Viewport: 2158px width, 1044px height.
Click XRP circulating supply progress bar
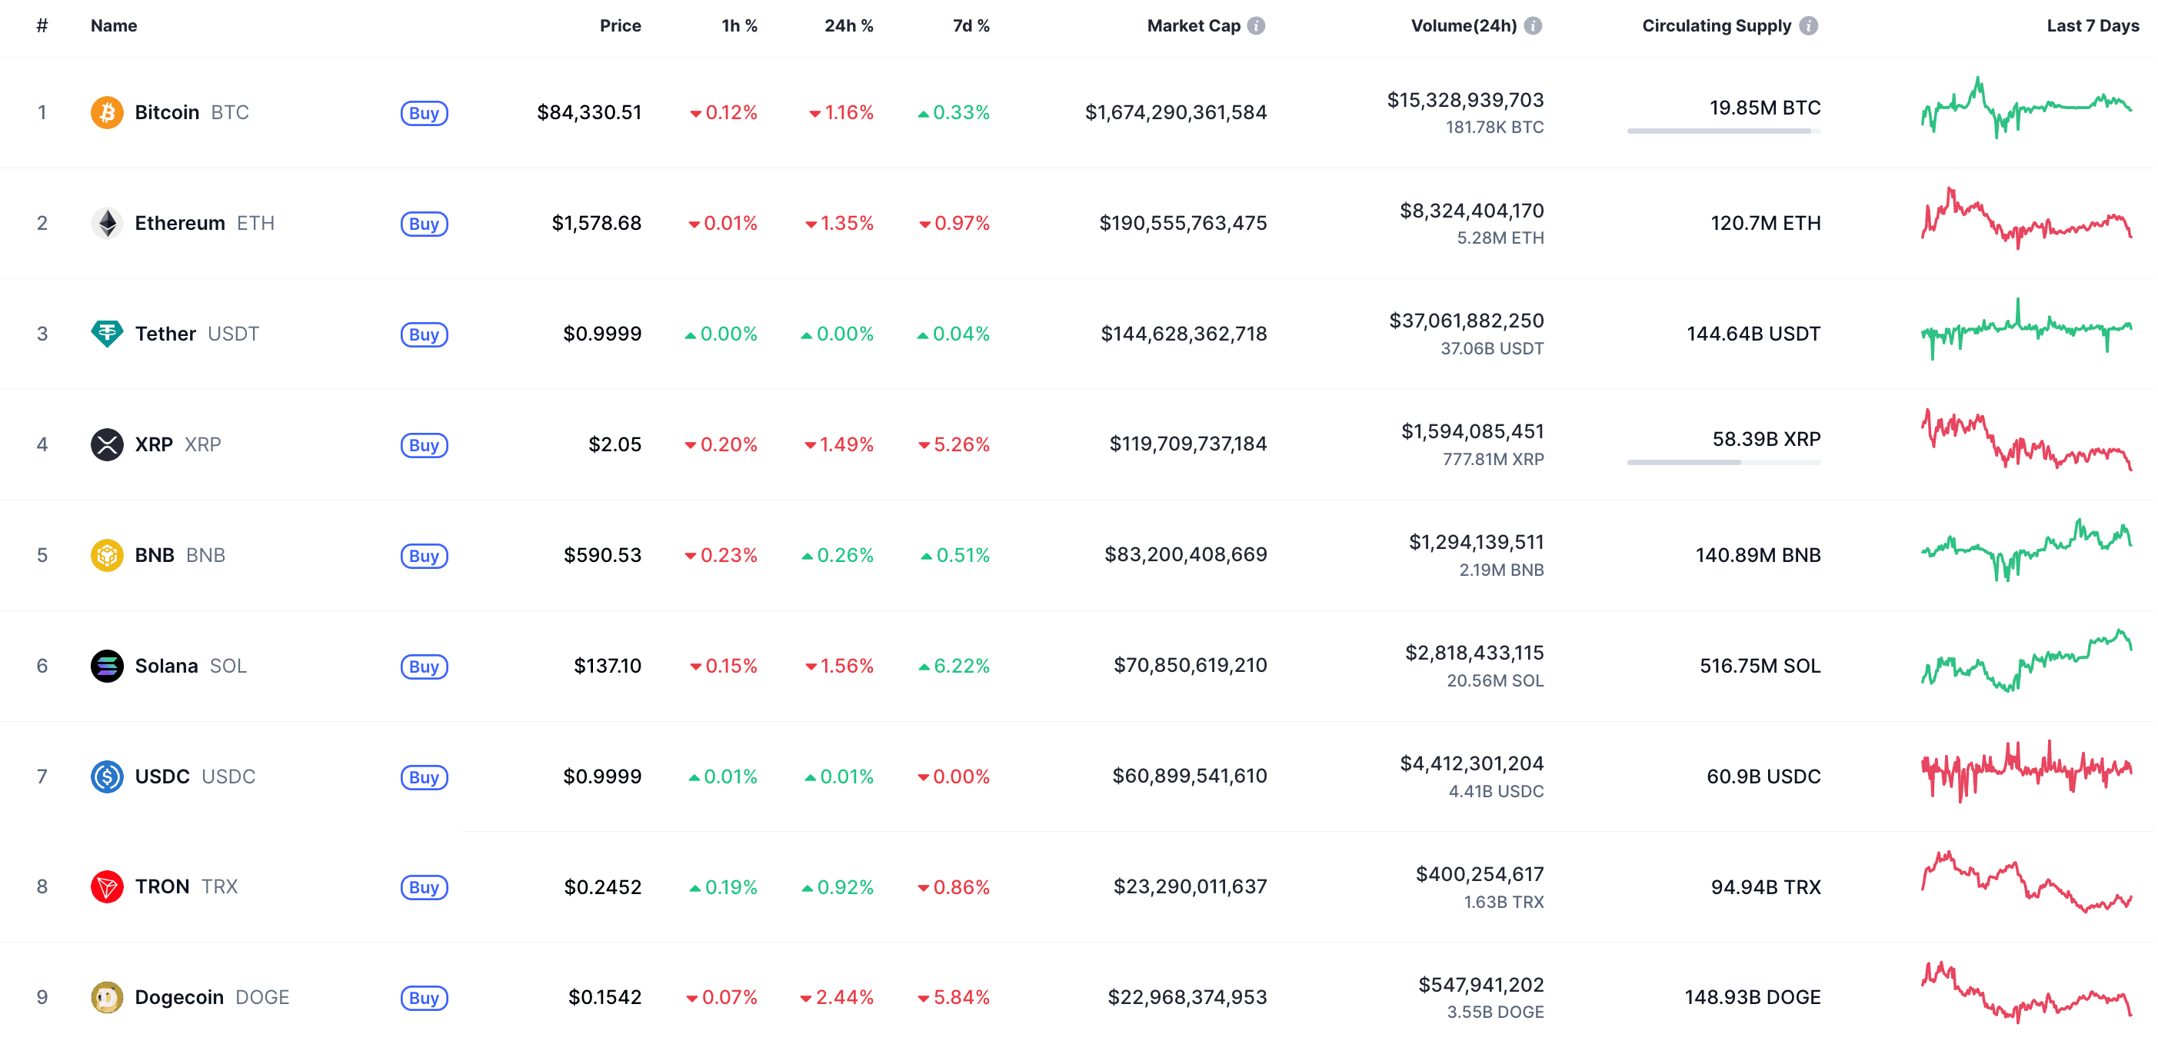click(x=1723, y=462)
